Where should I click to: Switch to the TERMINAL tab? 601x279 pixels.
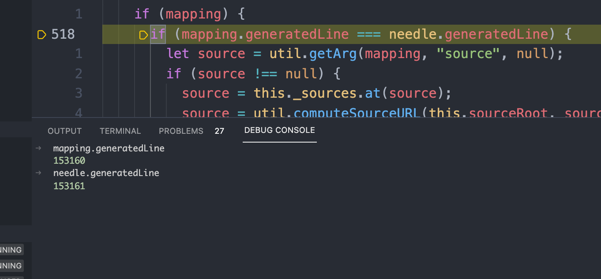pos(120,131)
